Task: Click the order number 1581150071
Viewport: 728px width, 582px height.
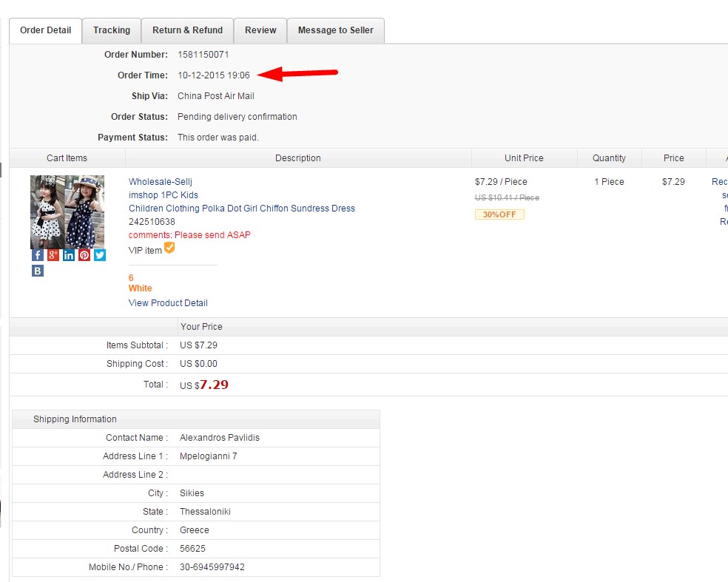Action: pos(204,54)
